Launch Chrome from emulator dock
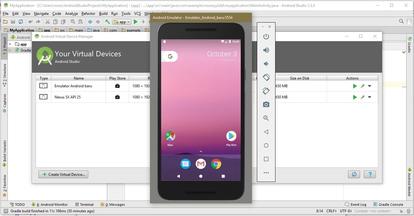 [x=216, y=164]
